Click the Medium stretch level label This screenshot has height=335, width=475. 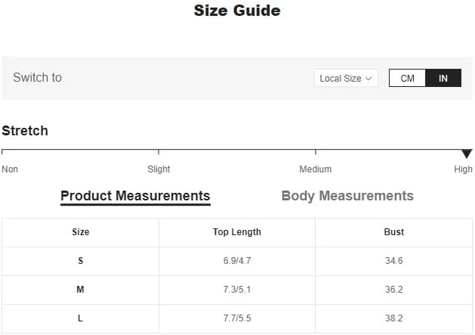tap(316, 169)
